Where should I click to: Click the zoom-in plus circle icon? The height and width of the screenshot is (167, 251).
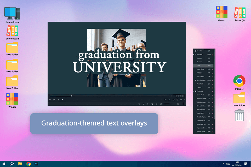point(178,104)
